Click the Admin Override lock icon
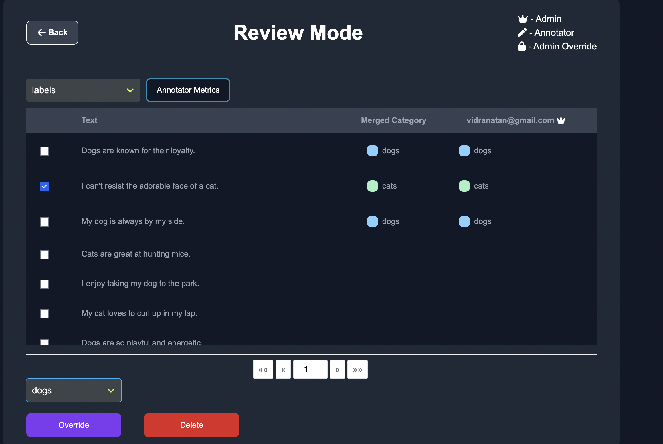 click(521, 46)
